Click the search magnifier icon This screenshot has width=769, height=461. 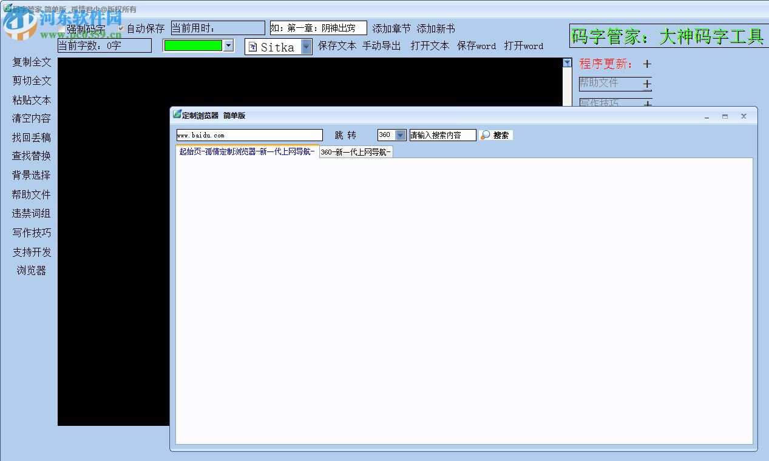[x=485, y=135]
